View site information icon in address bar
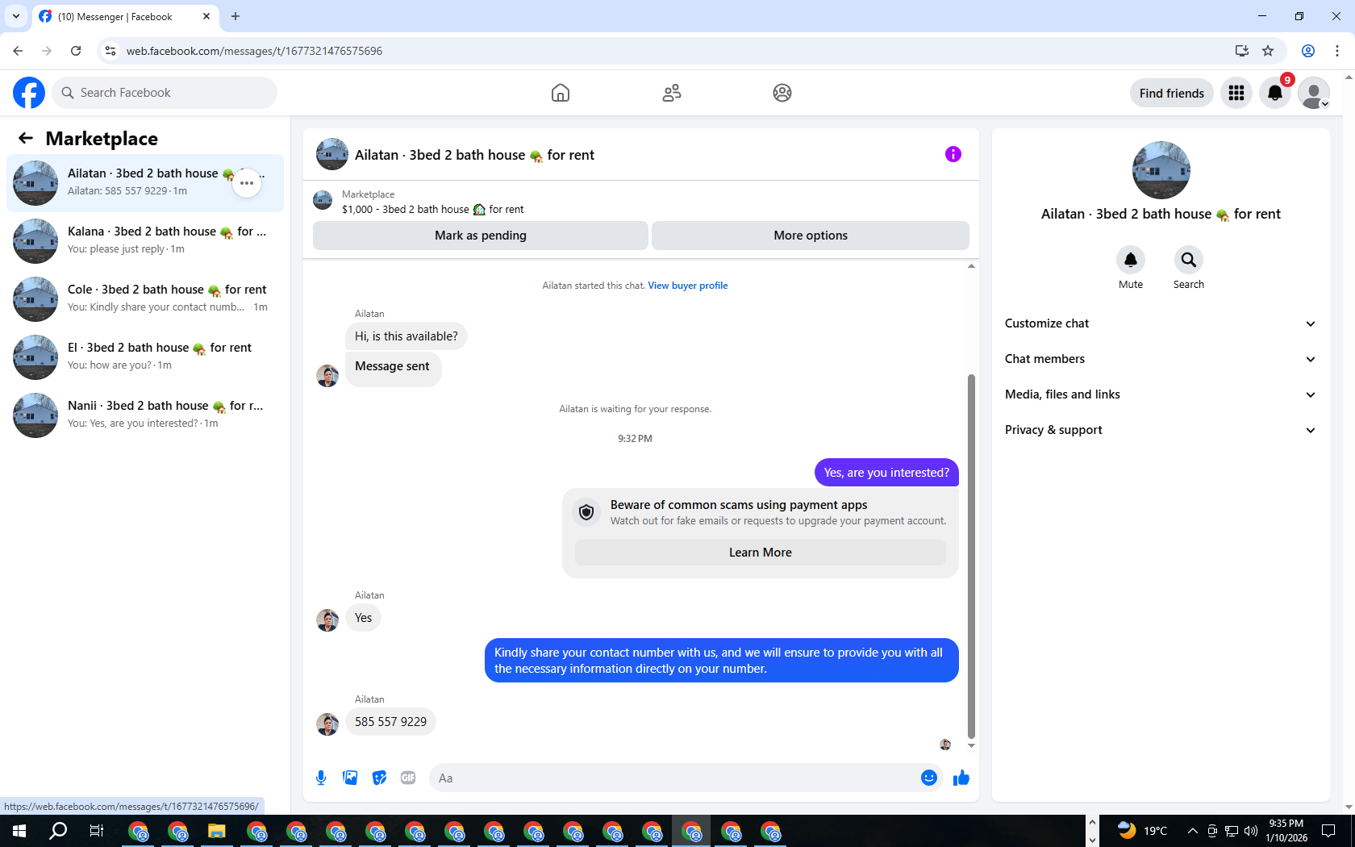This screenshot has height=847, width=1355. click(x=110, y=51)
